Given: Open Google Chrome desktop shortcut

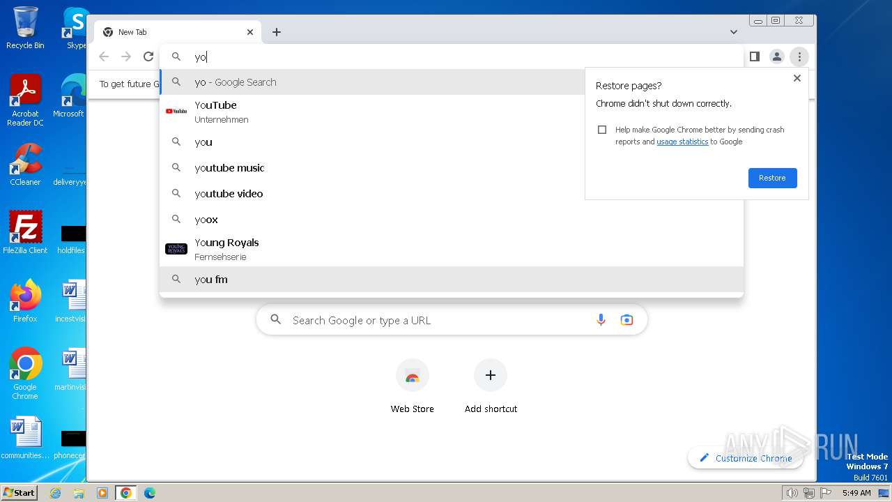Looking at the screenshot, I should click(25, 373).
